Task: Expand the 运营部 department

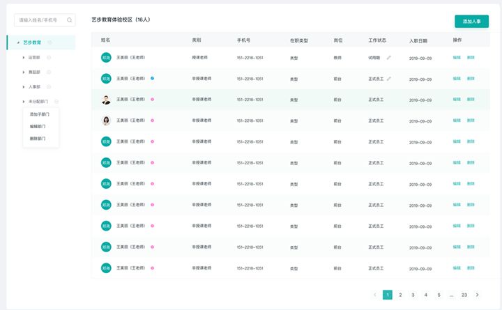Action: point(24,58)
